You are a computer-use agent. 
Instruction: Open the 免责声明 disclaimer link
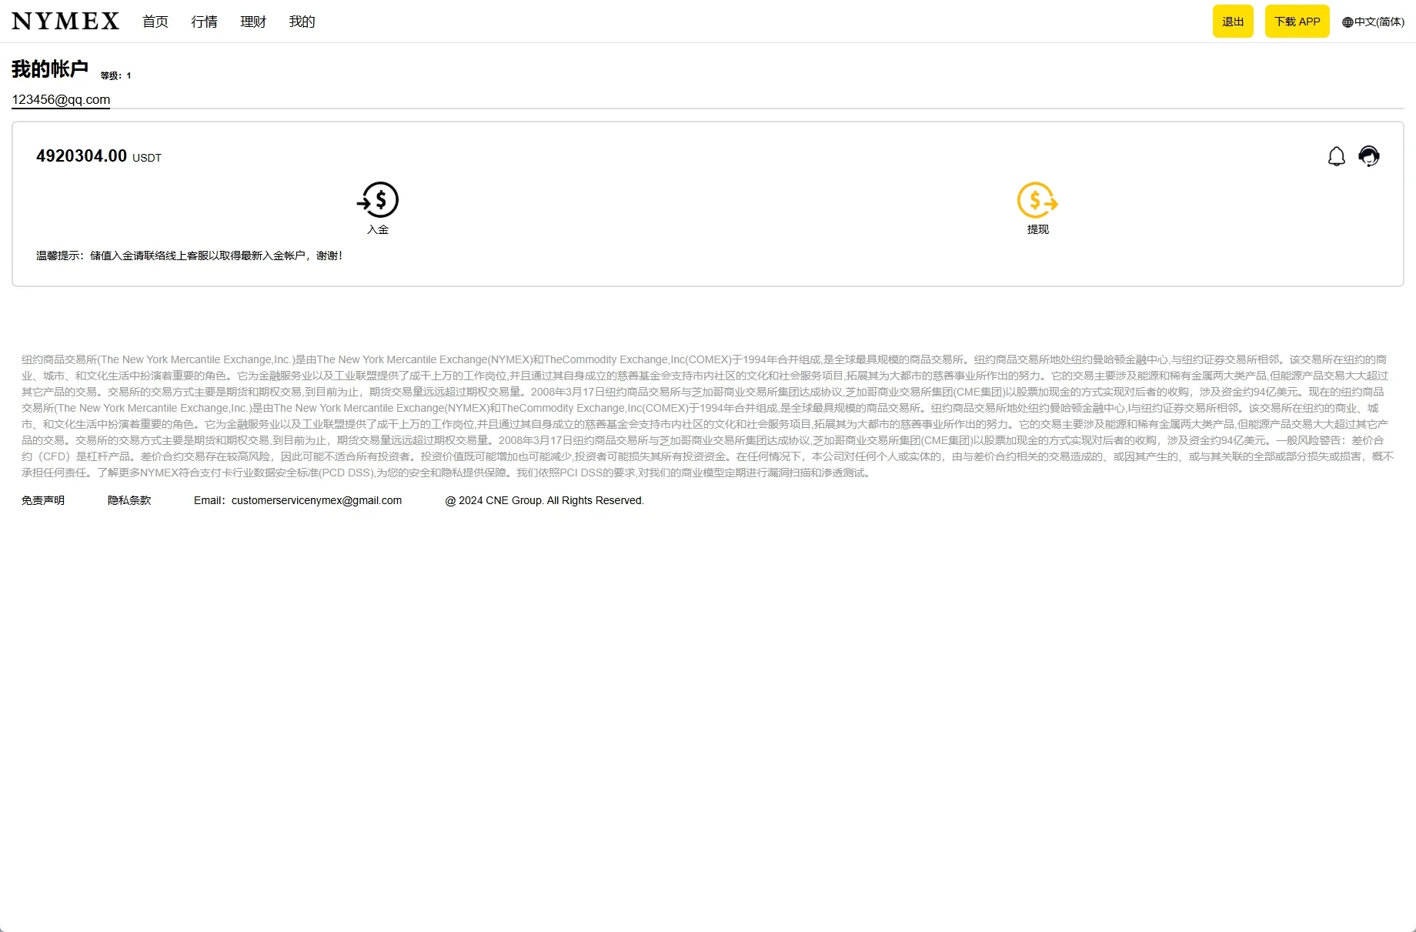[x=43, y=499]
